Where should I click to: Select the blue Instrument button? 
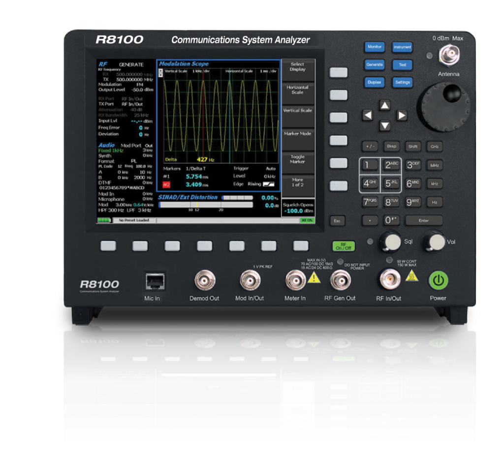click(x=402, y=47)
